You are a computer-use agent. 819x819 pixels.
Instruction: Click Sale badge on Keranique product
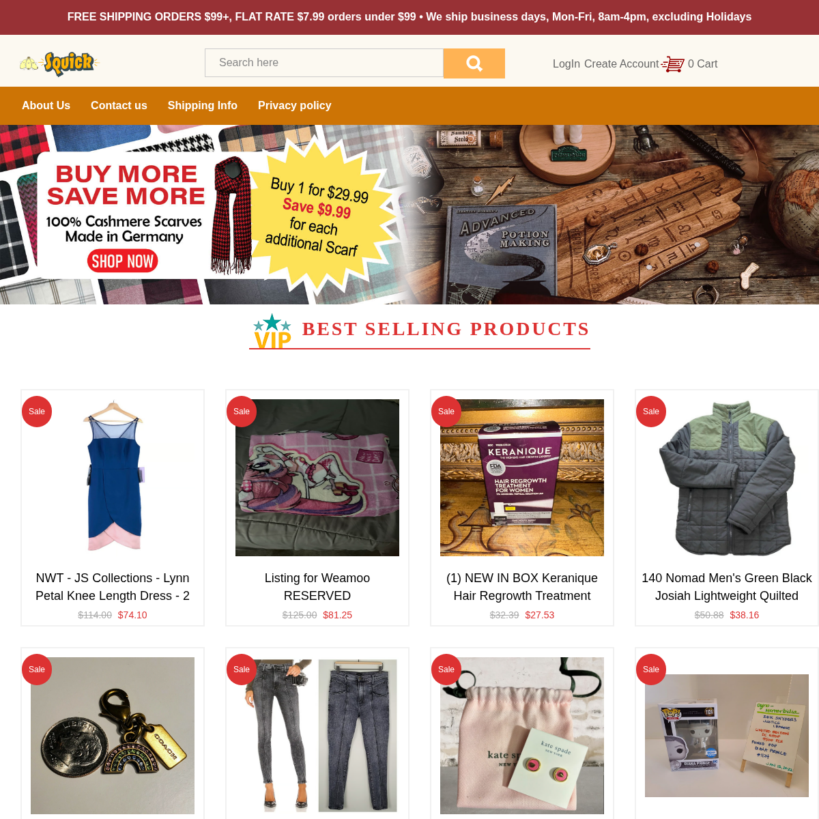tap(446, 412)
